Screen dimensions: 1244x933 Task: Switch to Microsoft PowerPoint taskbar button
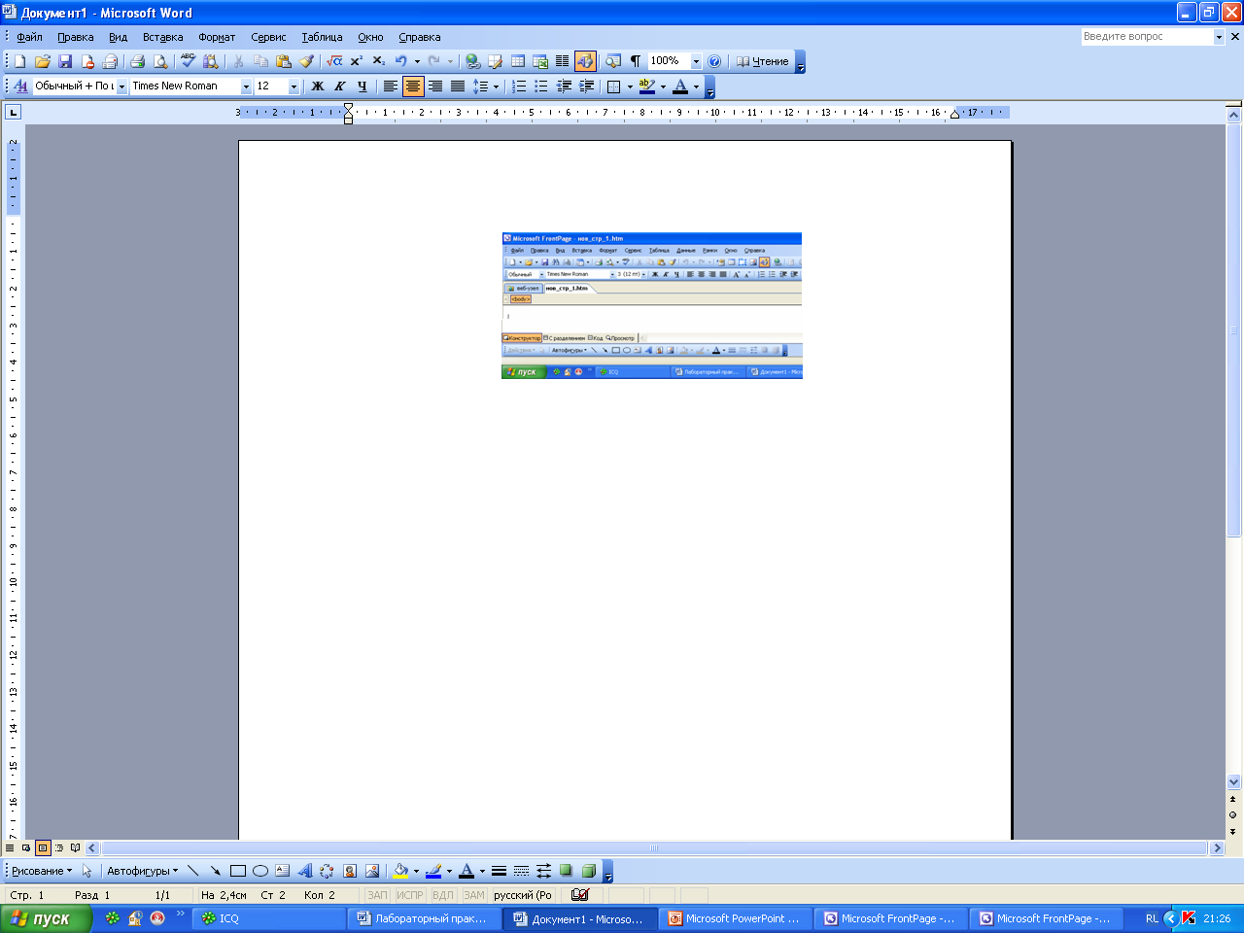[x=736, y=918]
